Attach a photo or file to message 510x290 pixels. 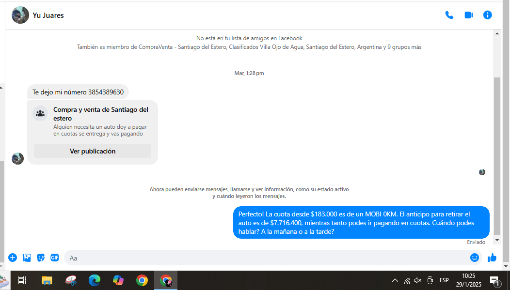coord(27,258)
